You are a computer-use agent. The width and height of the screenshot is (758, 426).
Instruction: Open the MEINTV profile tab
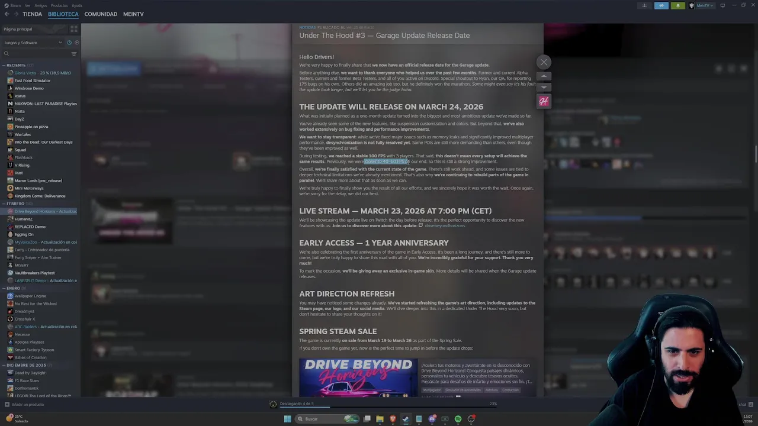pos(133,14)
